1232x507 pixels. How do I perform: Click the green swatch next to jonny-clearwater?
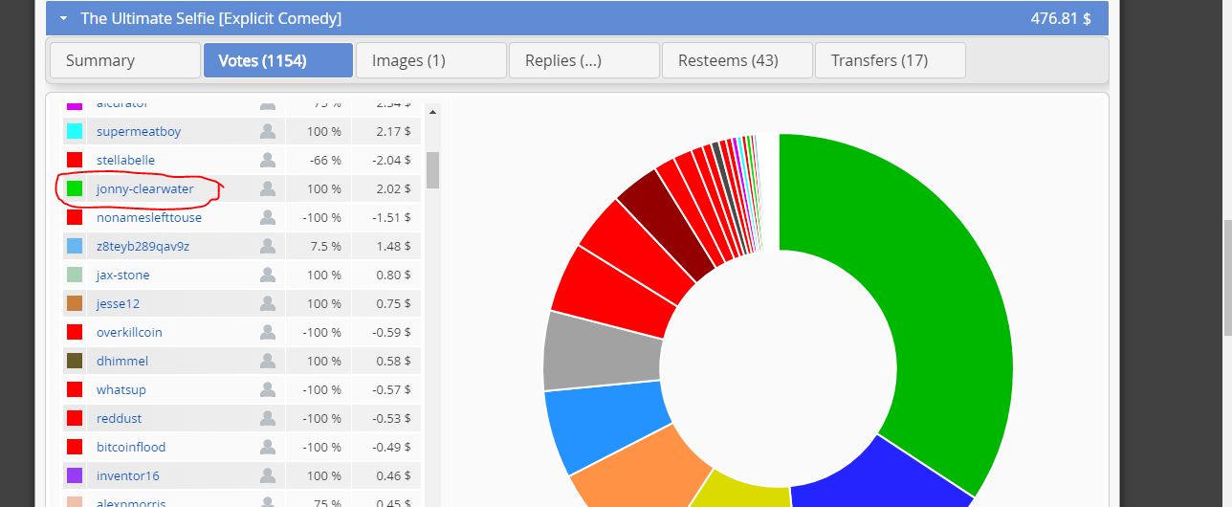tap(75, 188)
